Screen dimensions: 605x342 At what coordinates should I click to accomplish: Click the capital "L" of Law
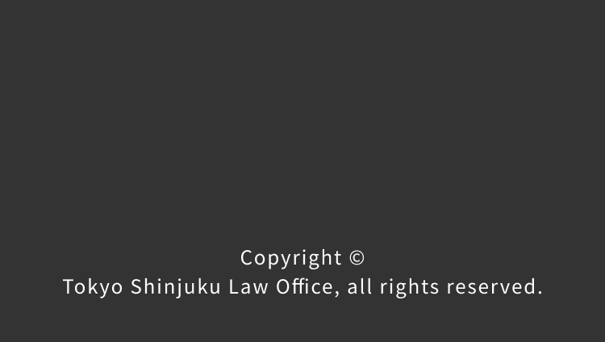point(234,287)
